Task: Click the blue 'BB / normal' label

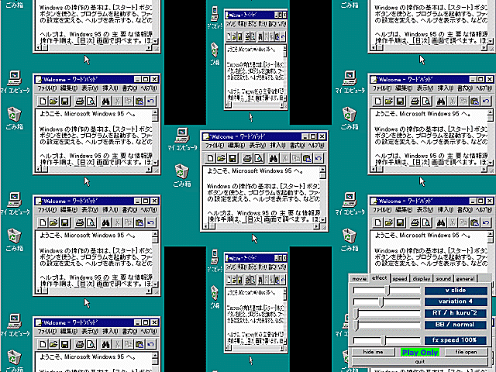Action: pyautogui.click(x=456, y=325)
